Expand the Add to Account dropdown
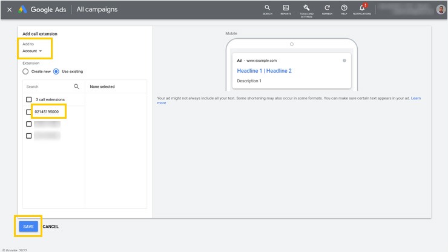 tap(33, 51)
